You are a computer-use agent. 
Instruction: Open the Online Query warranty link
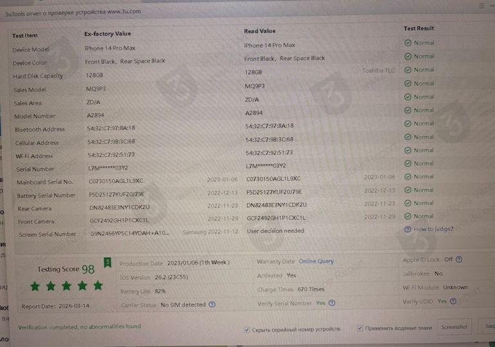(316, 261)
